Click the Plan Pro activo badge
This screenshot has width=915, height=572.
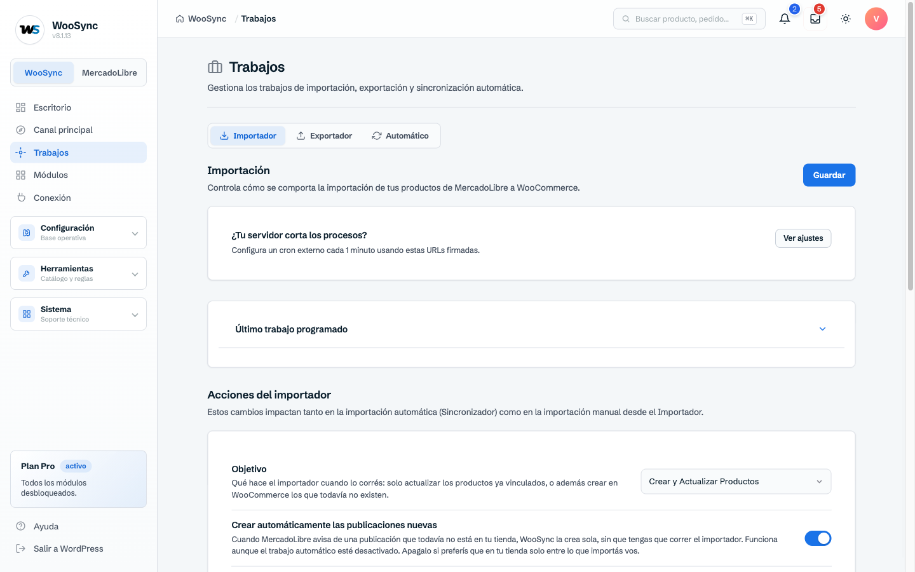pos(76,466)
